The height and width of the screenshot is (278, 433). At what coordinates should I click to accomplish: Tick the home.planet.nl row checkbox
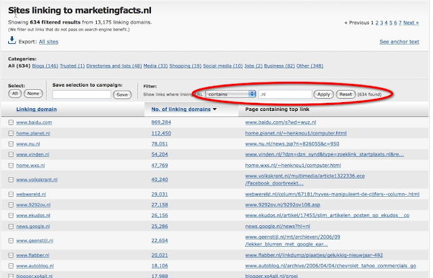click(11, 134)
